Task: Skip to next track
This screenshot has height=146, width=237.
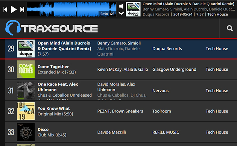Action: 22,9
